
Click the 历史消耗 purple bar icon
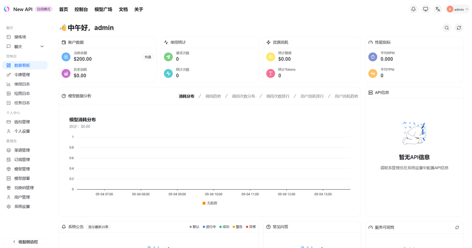click(66, 73)
